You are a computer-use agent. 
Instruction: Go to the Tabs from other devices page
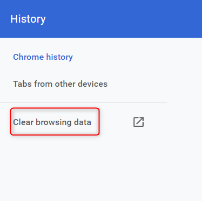pyautogui.click(x=60, y=84)
